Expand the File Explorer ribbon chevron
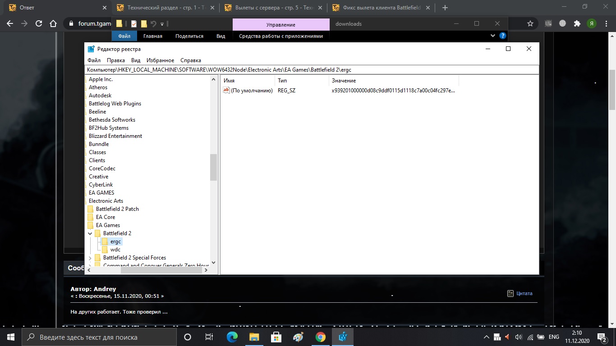Viewport: 616px width, 346px height. click(492, 36)
